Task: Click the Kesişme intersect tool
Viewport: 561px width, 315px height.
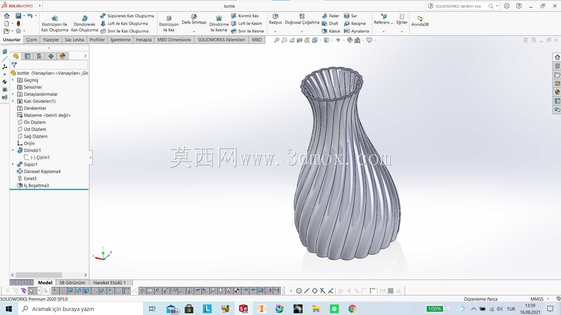Action: tap(355, 23)
